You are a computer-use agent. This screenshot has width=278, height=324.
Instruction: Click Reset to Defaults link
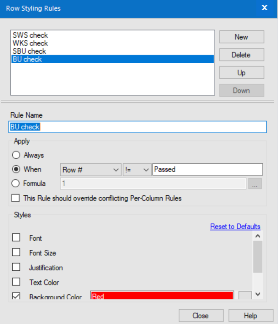pyautogui.click(x=235, y=227)
